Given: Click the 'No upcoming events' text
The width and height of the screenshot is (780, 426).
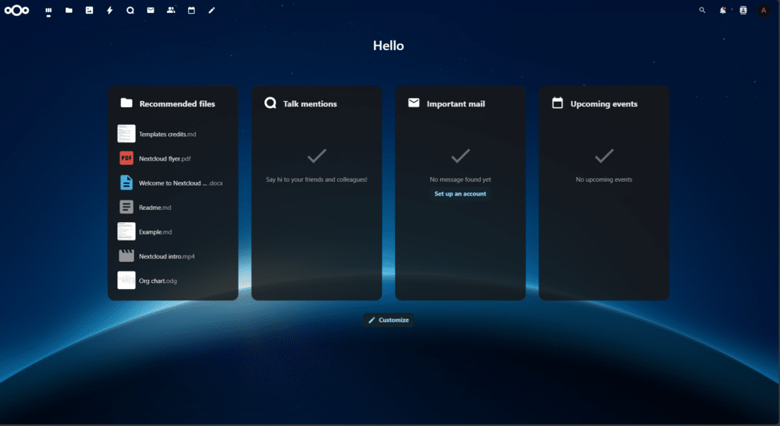Looking at the screenshot, I should click(604, 180).
